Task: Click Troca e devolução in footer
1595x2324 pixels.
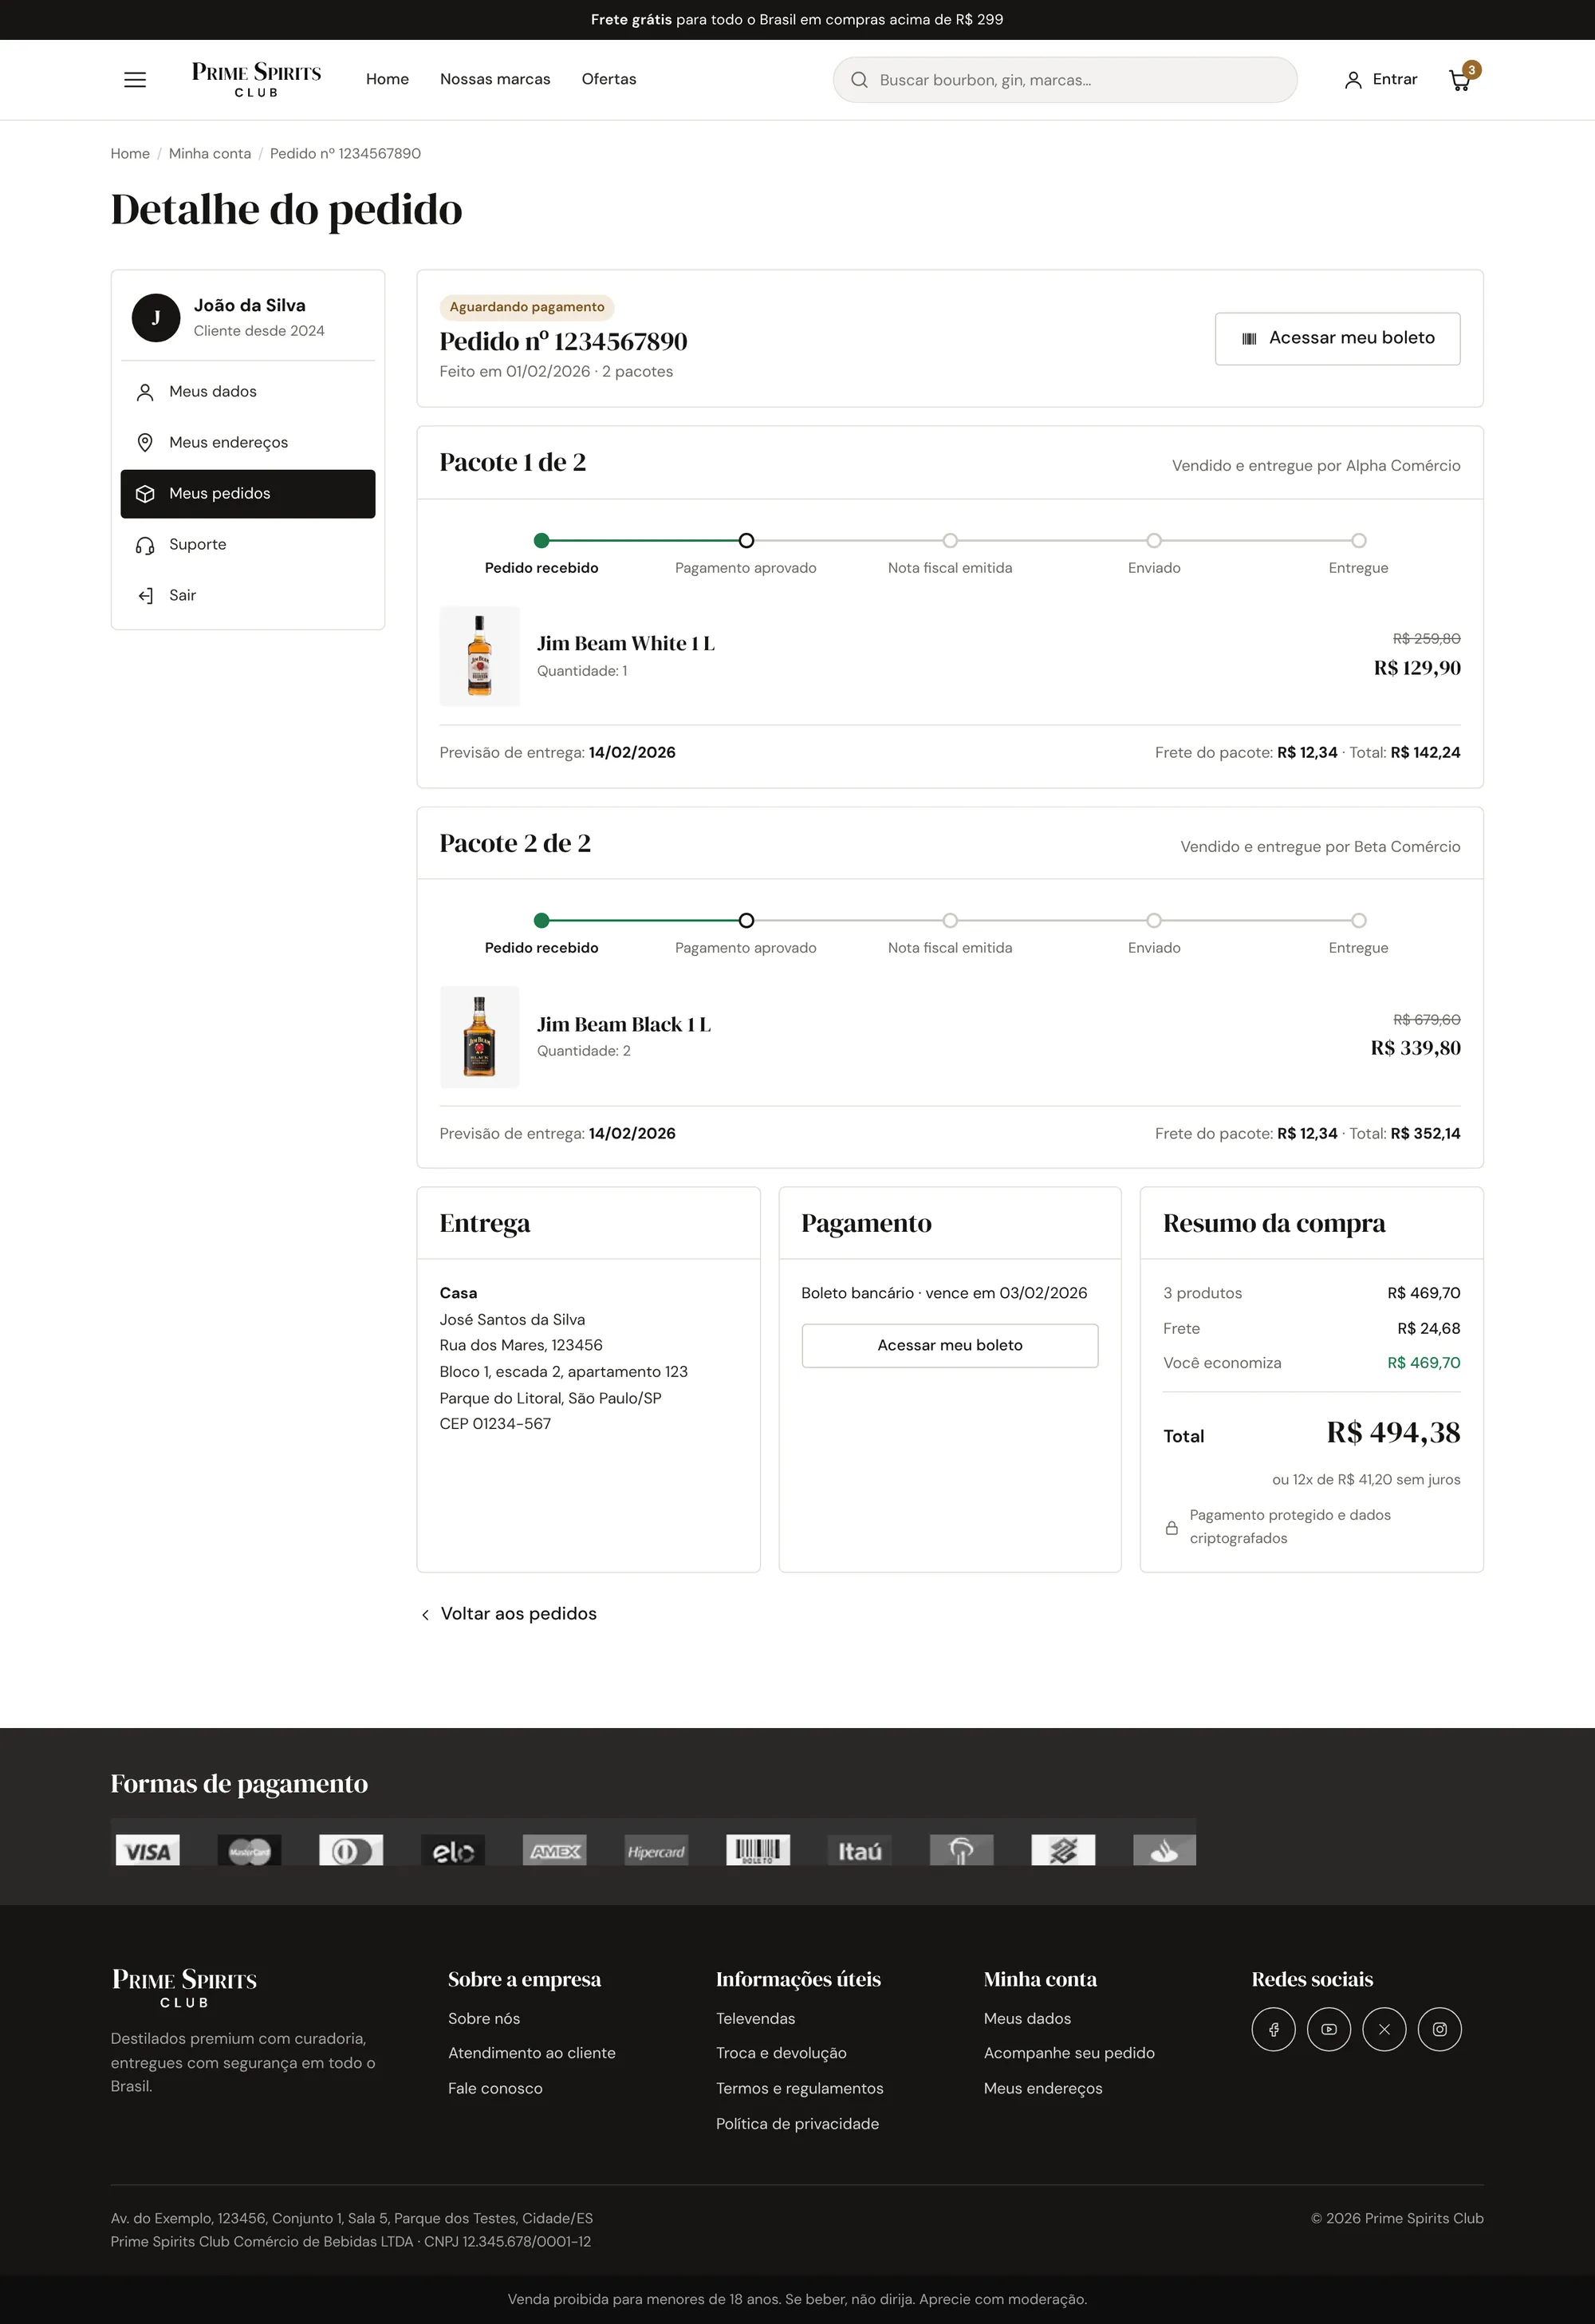Action: pyautogui.click(x=781, y=2053)
